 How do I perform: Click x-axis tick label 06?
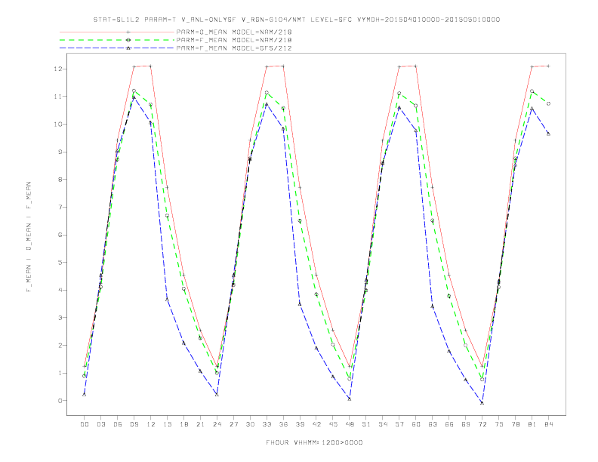[x=118, y=424]
